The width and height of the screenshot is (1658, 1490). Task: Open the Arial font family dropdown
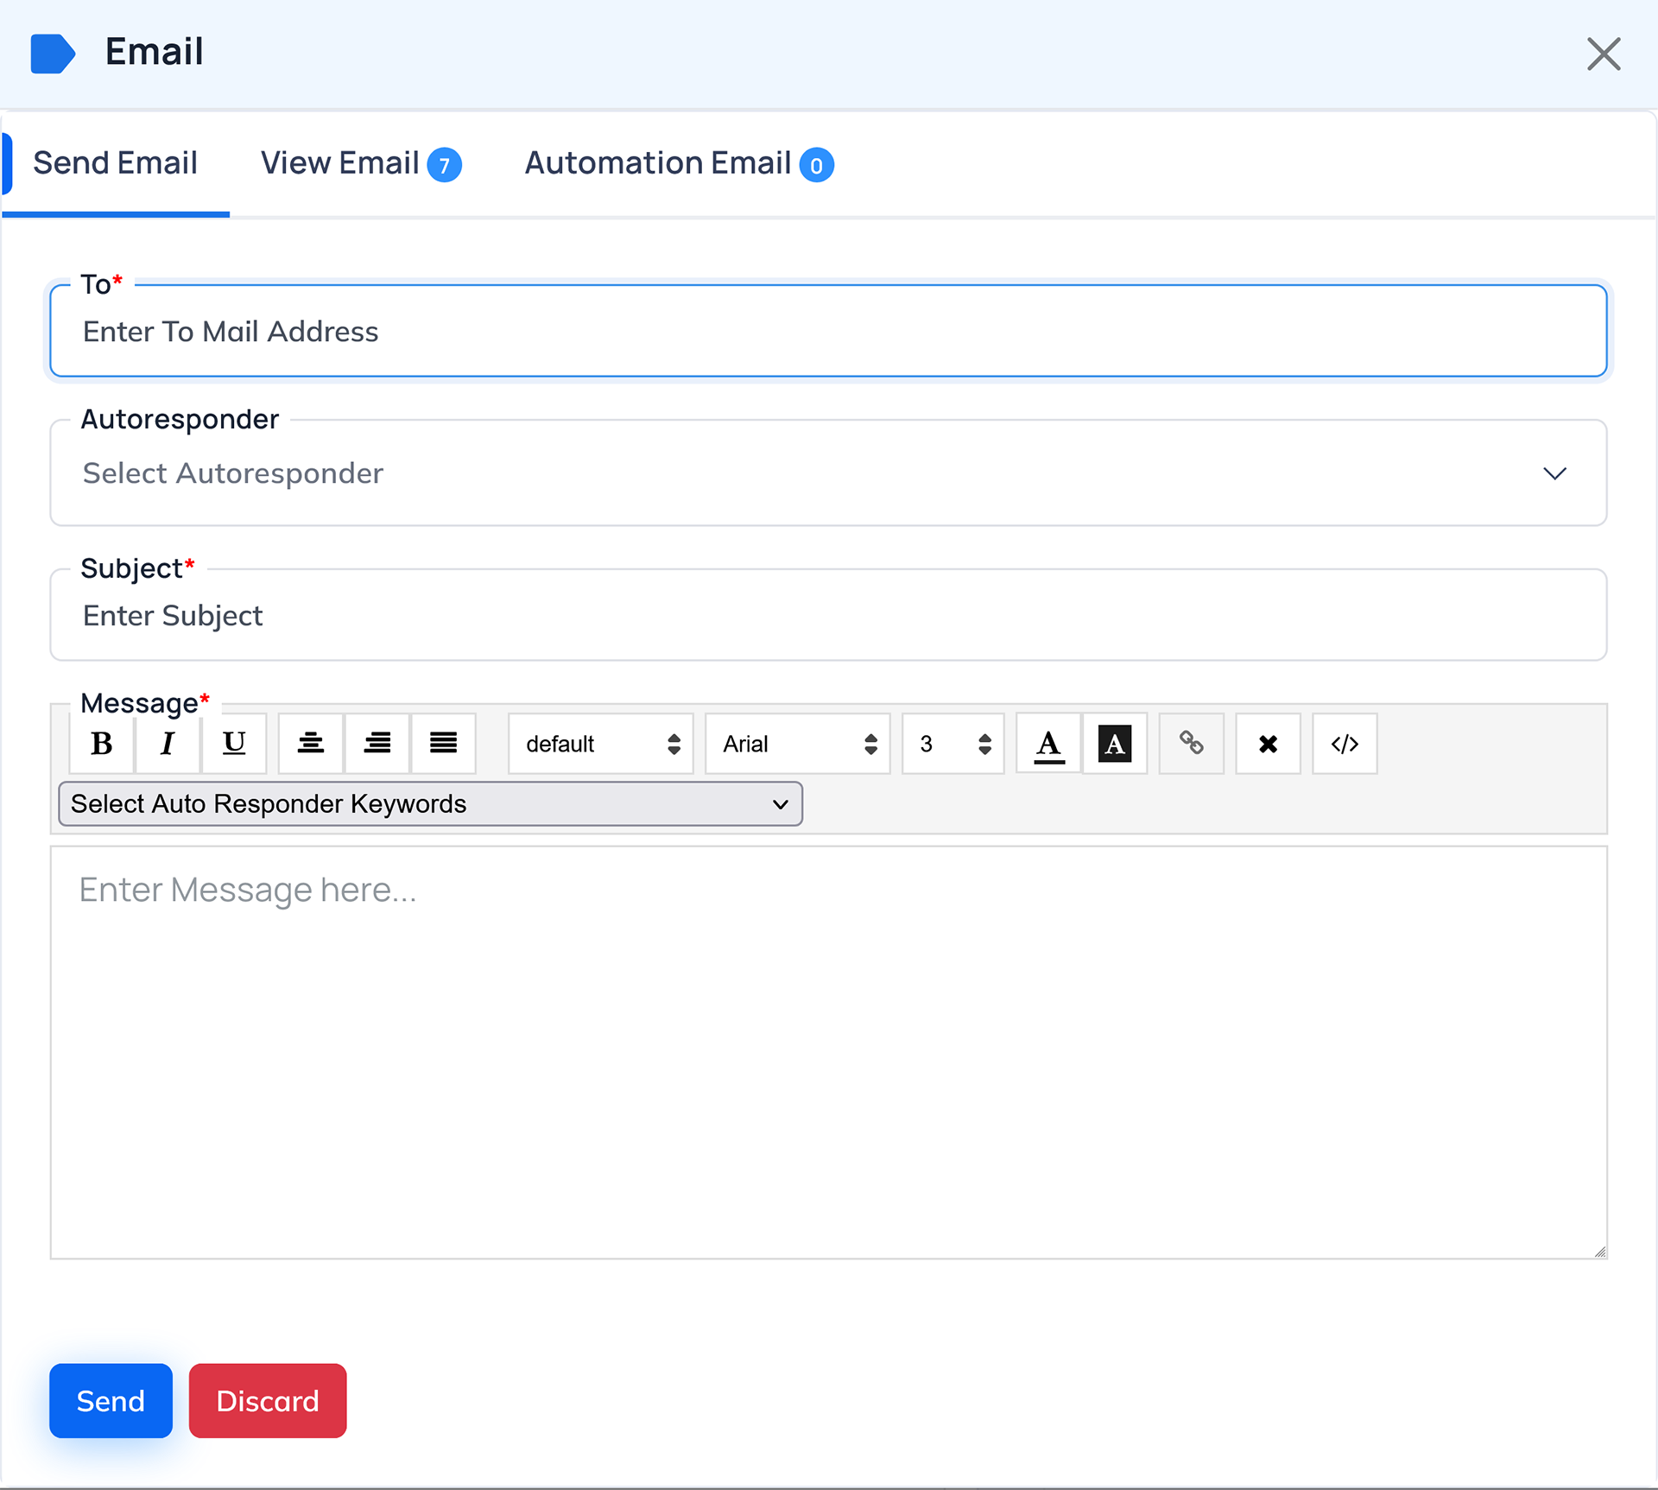pos(798,744)
